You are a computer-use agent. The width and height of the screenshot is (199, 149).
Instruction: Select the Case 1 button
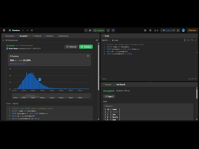(109, 96)
